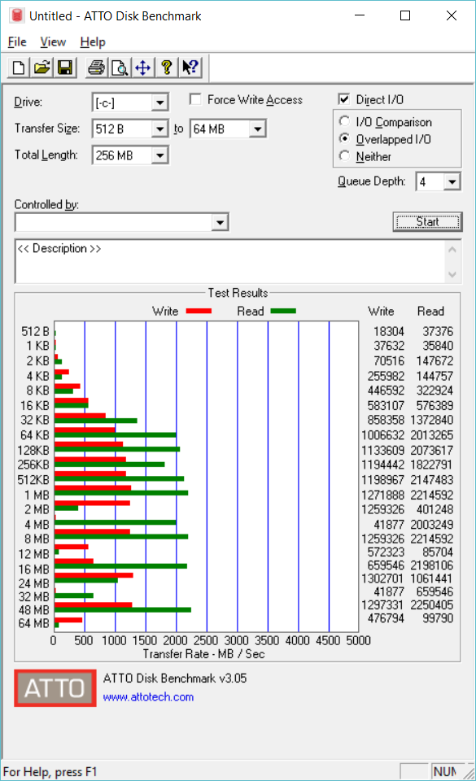Viewport: 476px width, 781px height.
Task: Open the Drive dropdown
Action: coord(159,103)
